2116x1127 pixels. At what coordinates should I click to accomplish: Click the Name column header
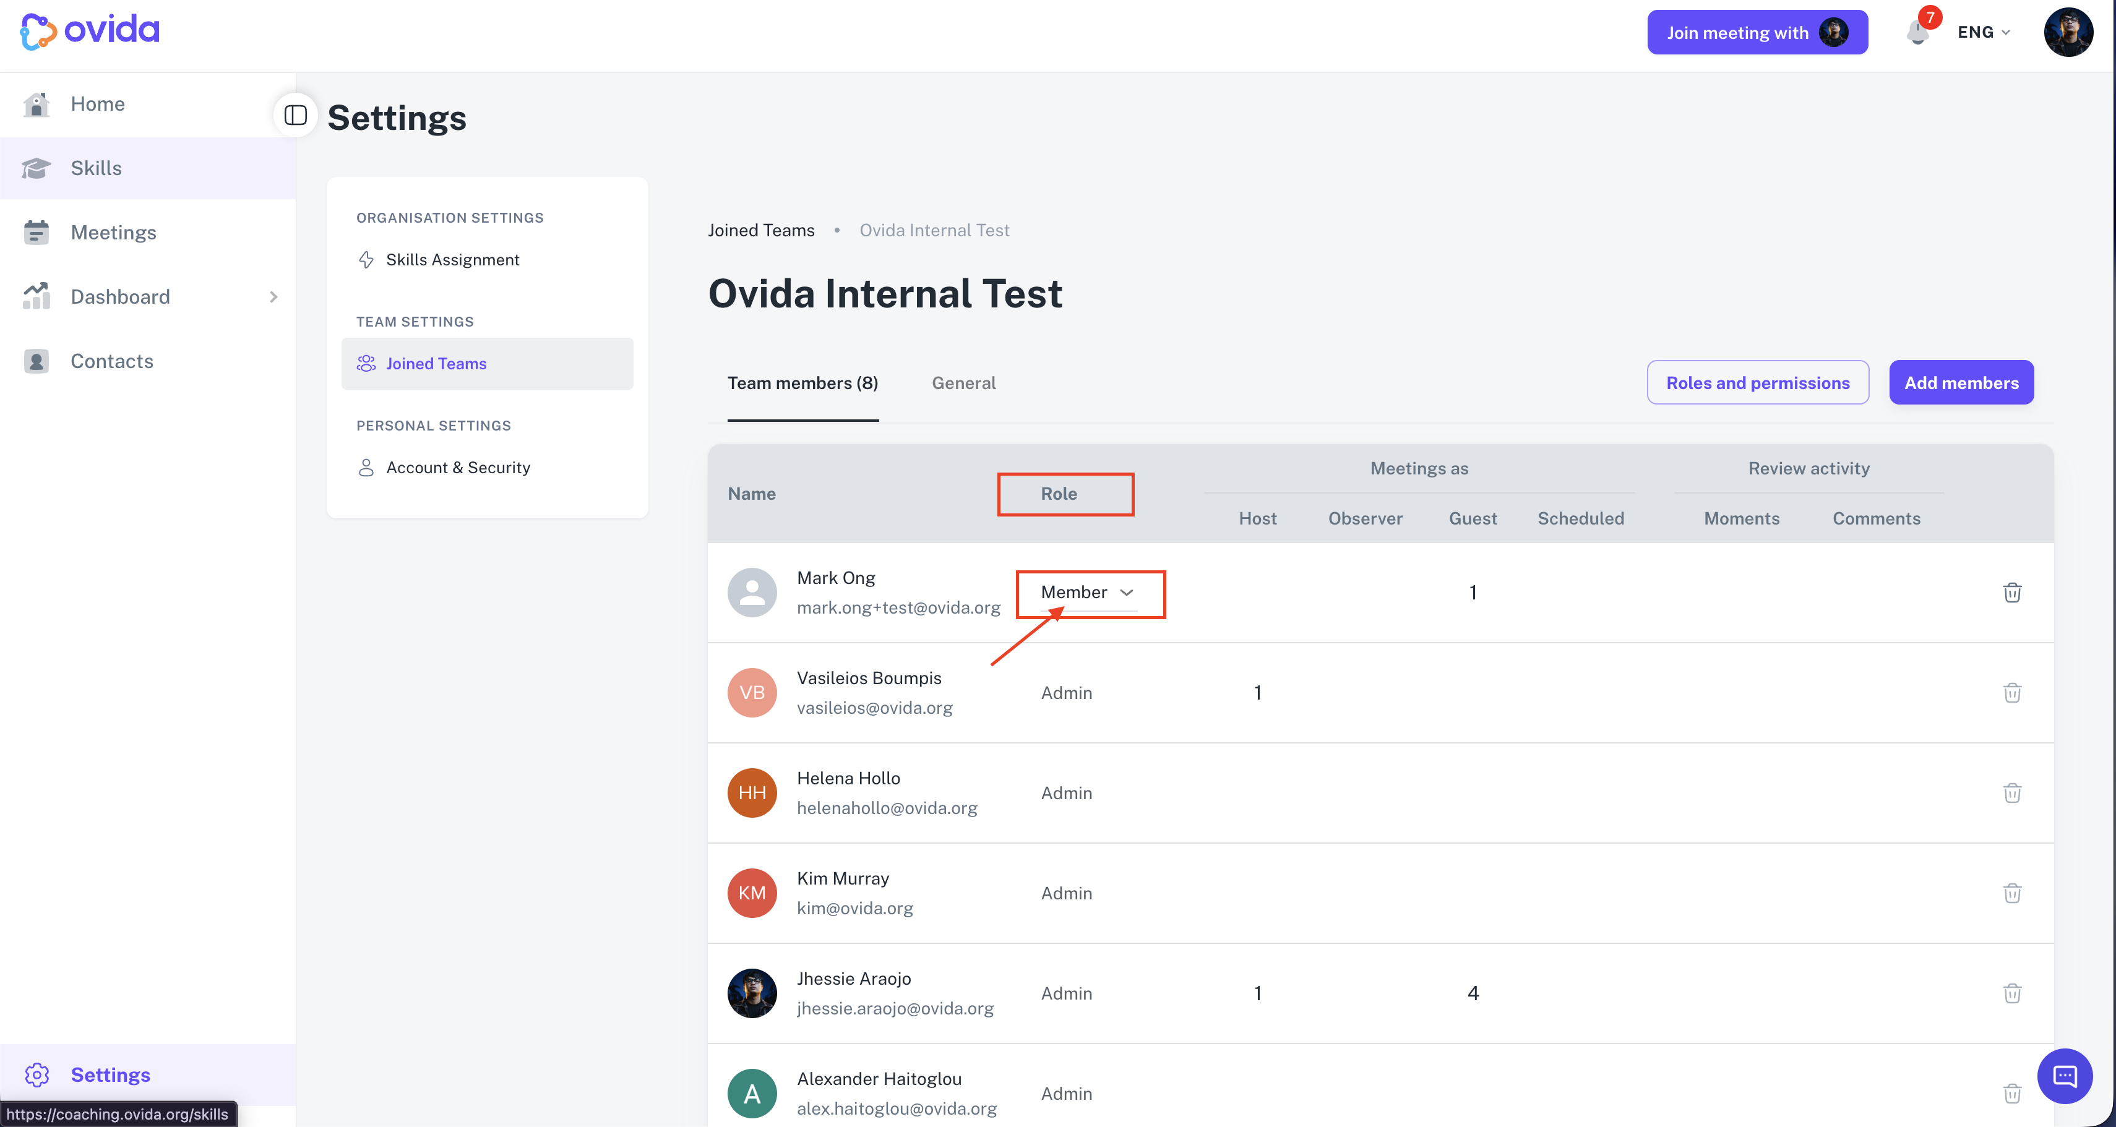752,494
